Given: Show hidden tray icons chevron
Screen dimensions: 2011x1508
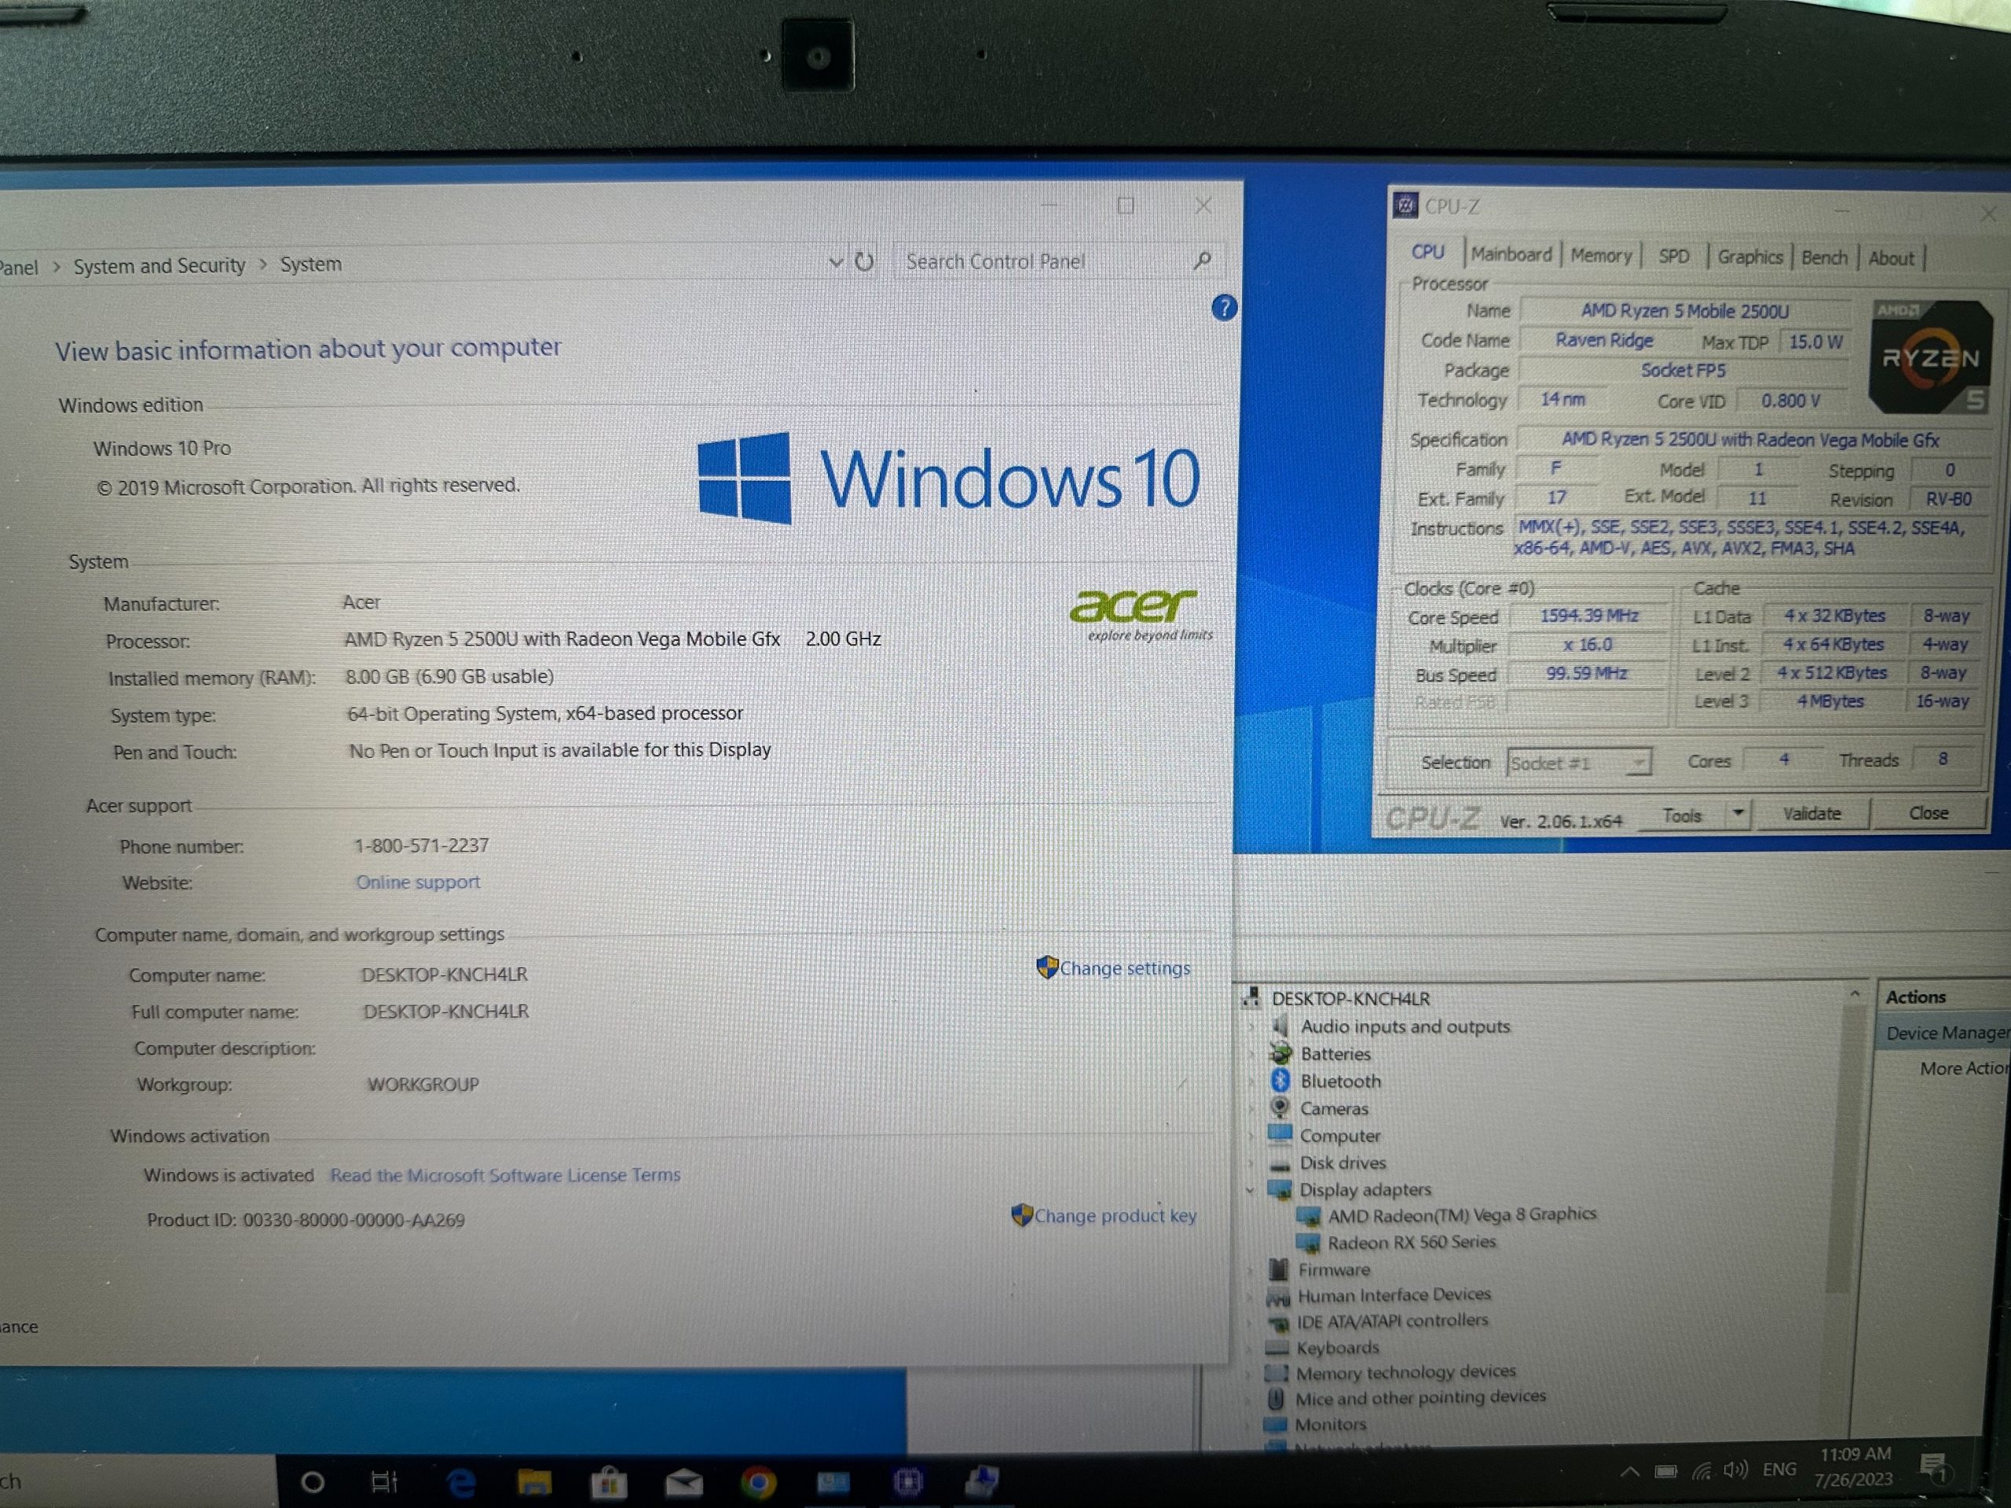Looking at the screenshot, I should [1630, 1471].
